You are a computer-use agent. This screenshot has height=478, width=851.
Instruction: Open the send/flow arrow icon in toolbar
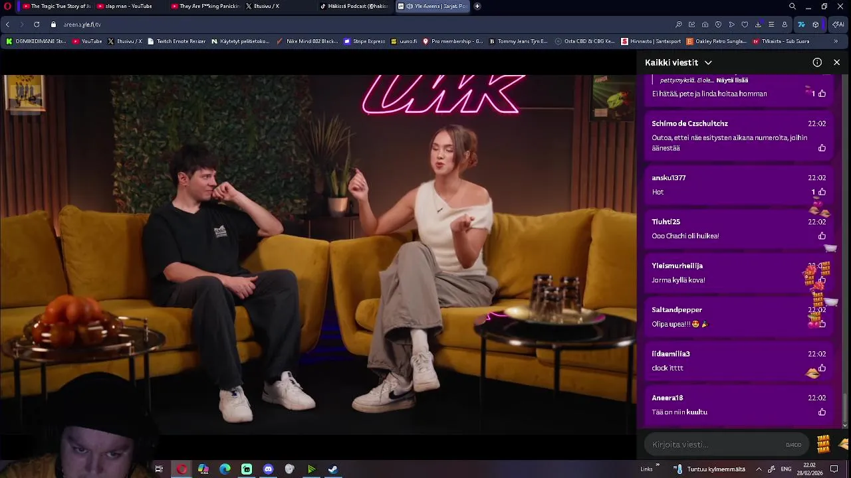point(731,25)
